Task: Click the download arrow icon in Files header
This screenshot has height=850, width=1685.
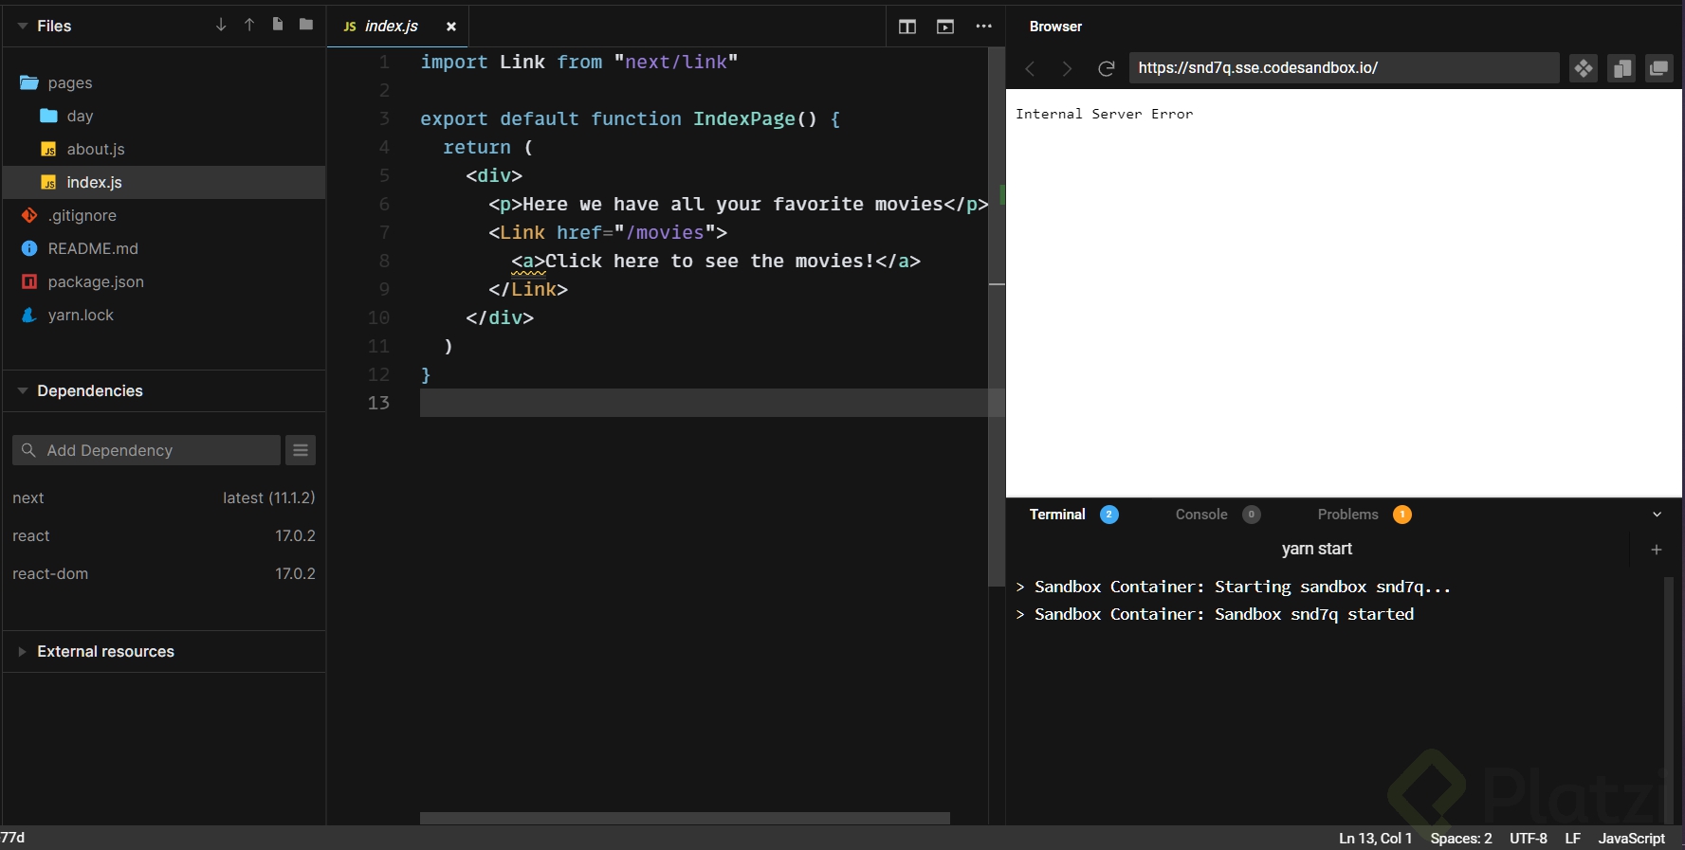Action: (221, 25)
